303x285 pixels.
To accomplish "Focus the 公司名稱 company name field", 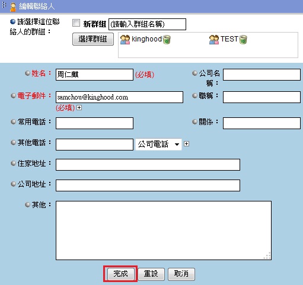I will click(261, 75).
